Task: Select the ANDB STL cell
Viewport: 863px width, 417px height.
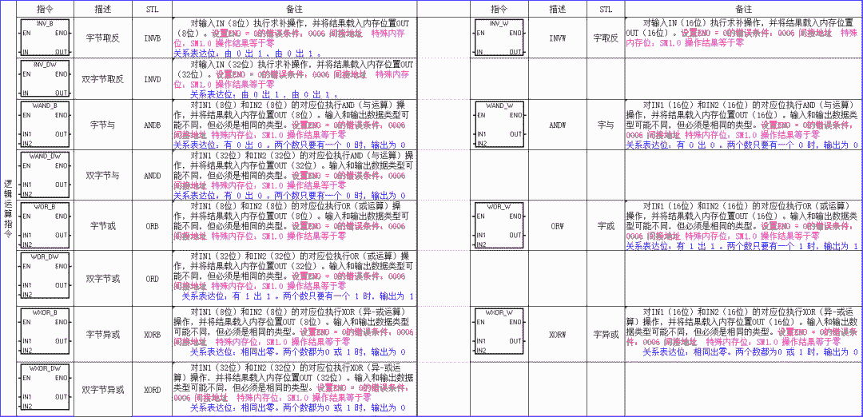Action: pos(153,125)
